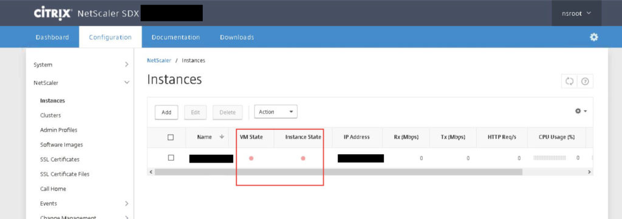Click the Instance State red status dot

303,158
